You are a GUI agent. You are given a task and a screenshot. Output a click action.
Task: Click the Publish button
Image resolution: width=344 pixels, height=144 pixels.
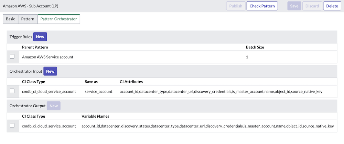pyautogui.click(x=236, y=6)
